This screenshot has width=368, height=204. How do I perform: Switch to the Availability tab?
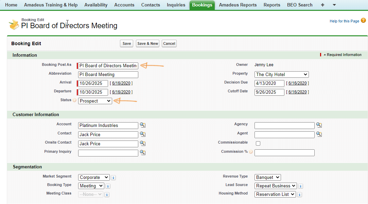[96, 5]
